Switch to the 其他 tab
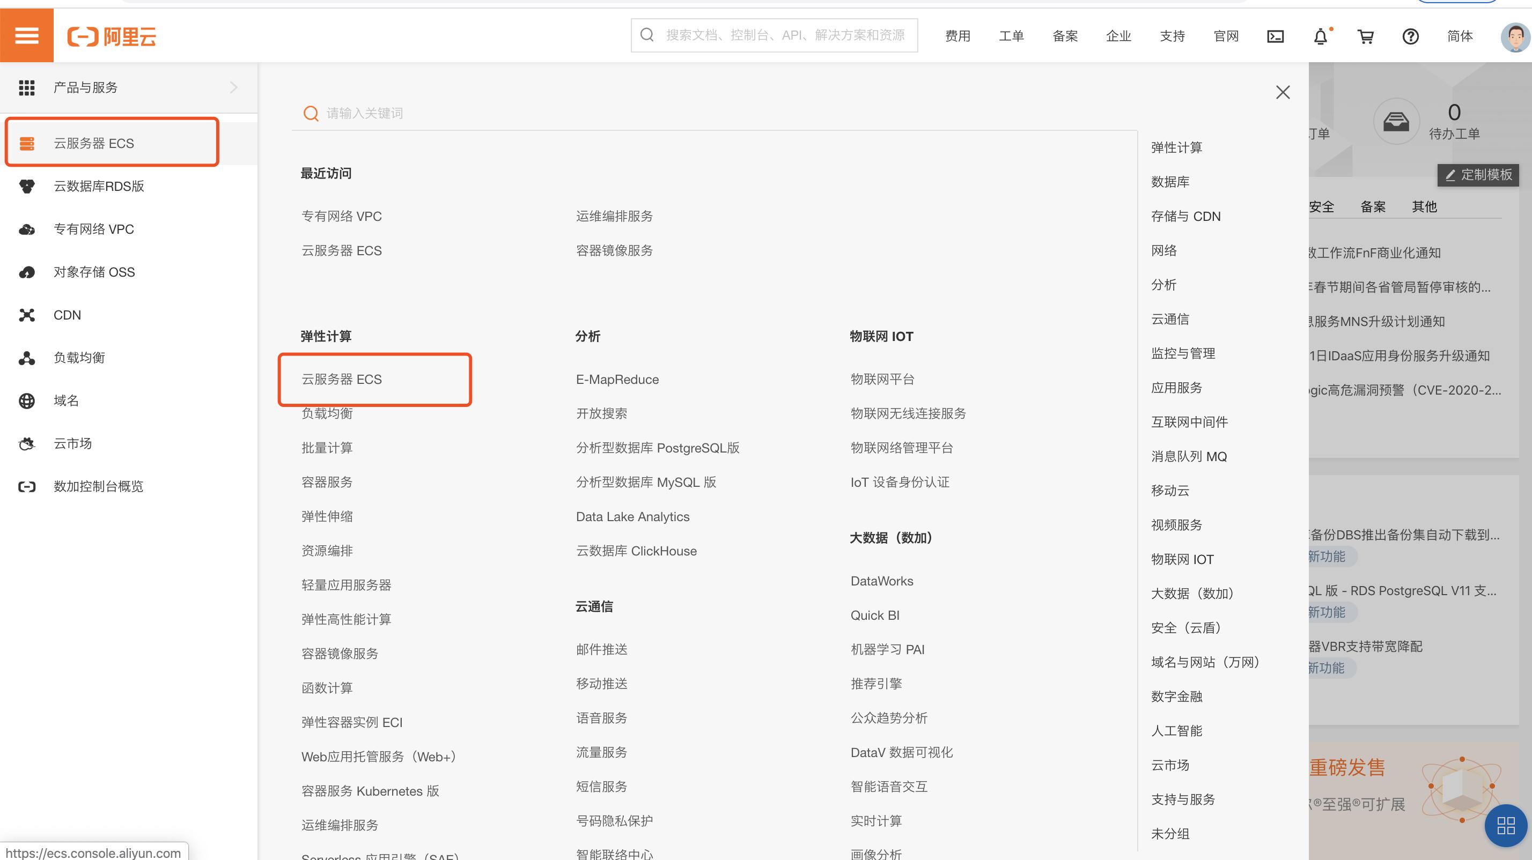1532x860 pixels. pos(1424,206)
